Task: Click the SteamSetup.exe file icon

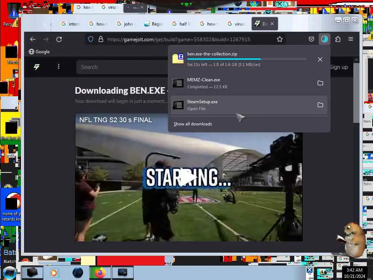Action: click(178, 105)
